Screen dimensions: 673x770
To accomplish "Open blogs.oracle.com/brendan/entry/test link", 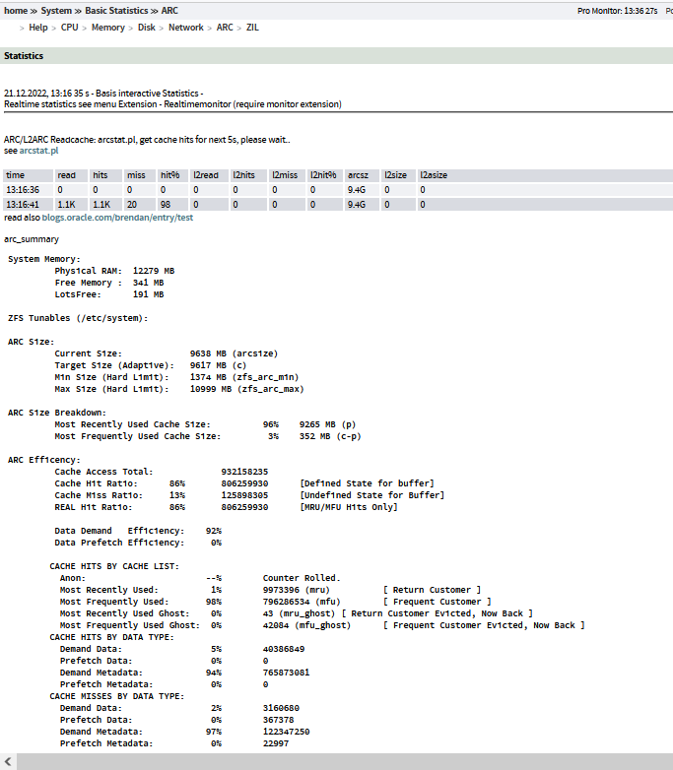I will click(118, 217).
